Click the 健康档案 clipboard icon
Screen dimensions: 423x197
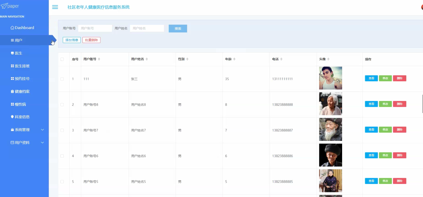pyautogui.click(x=12, y=91)
